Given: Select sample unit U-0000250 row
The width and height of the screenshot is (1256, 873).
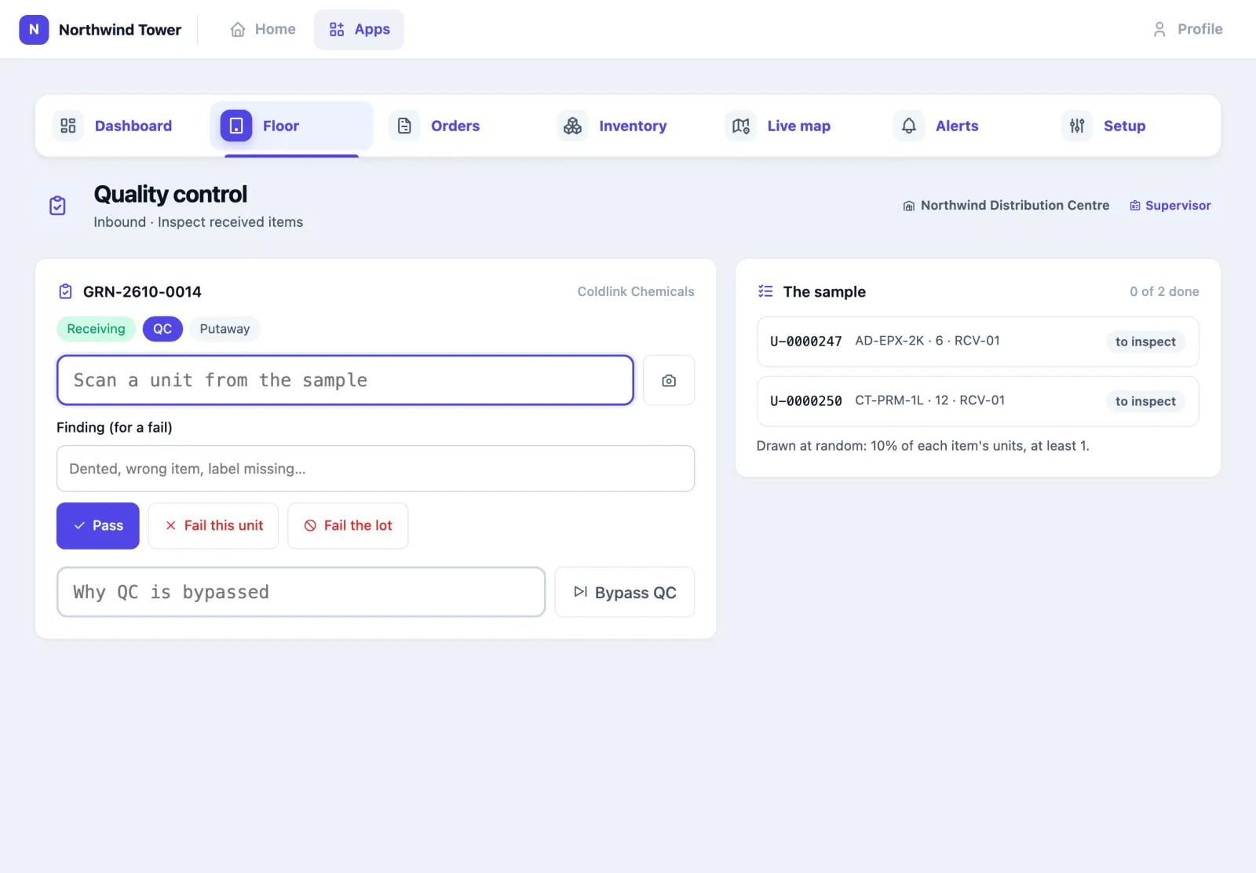Looking at the screenshot, I should pyautogui.click(x=977, y=401).
